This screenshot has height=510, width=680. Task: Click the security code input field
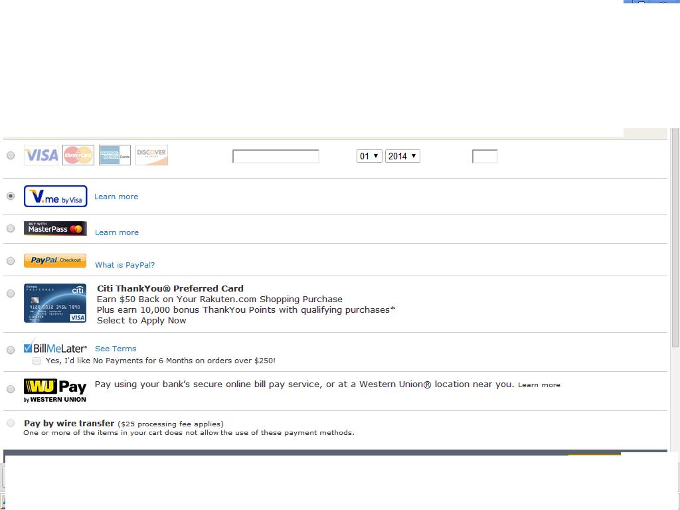point(485,156)
